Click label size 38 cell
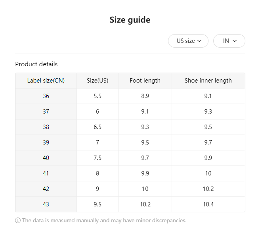260x231 pixels. (x=46, y=127)
